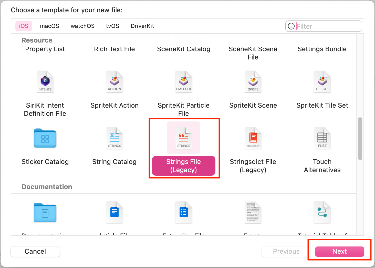Click the highlighted "Strings File (Legacy)" label
Image resolution: width=375 pixels, height=268 pixels.
(184, 166)
